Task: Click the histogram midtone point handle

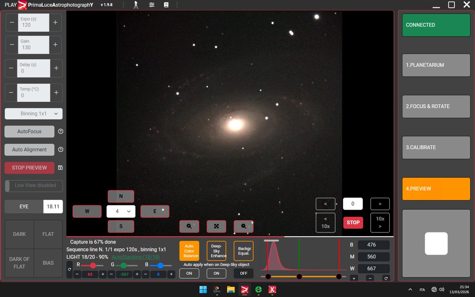Action: (299, 276)
